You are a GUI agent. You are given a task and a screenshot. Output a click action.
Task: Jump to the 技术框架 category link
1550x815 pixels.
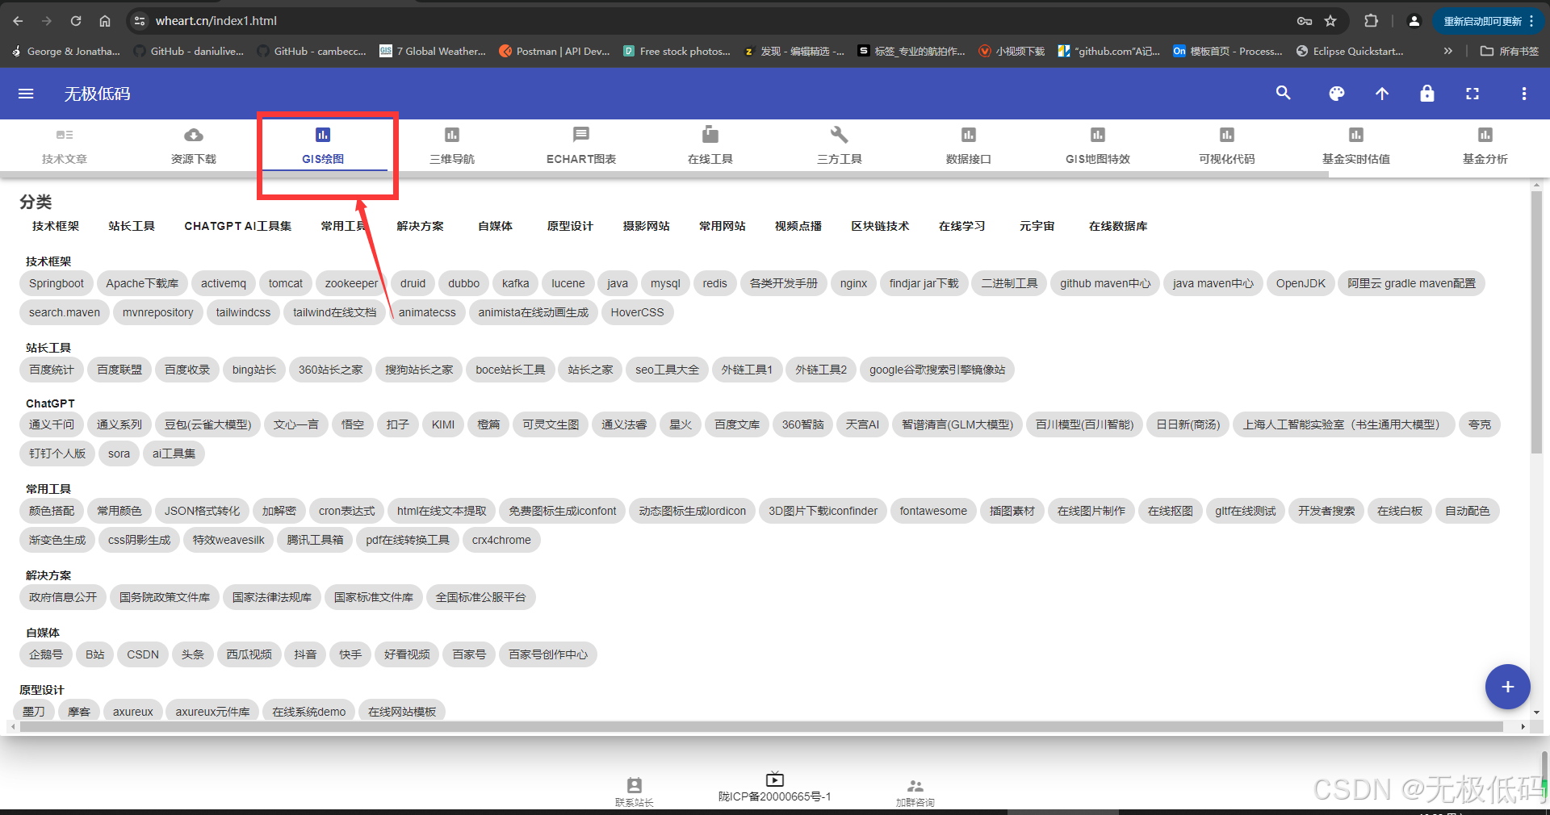tap(56, 226)
